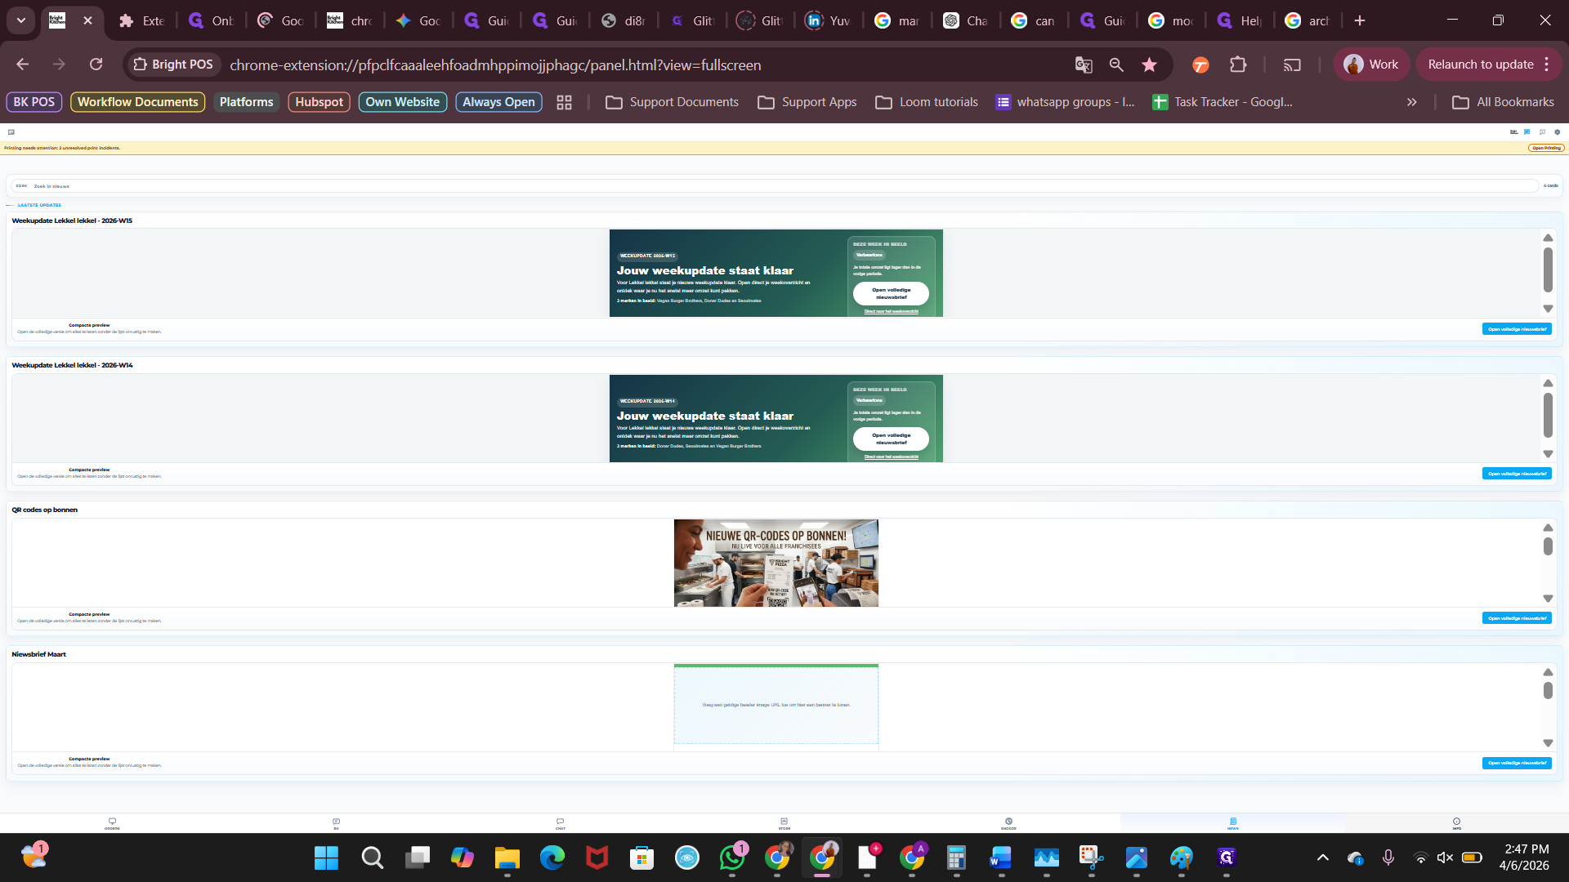Open the Orders section in bottom nav
The width and height of the screenshot is (1569, 882).
[x=112, y=823]
